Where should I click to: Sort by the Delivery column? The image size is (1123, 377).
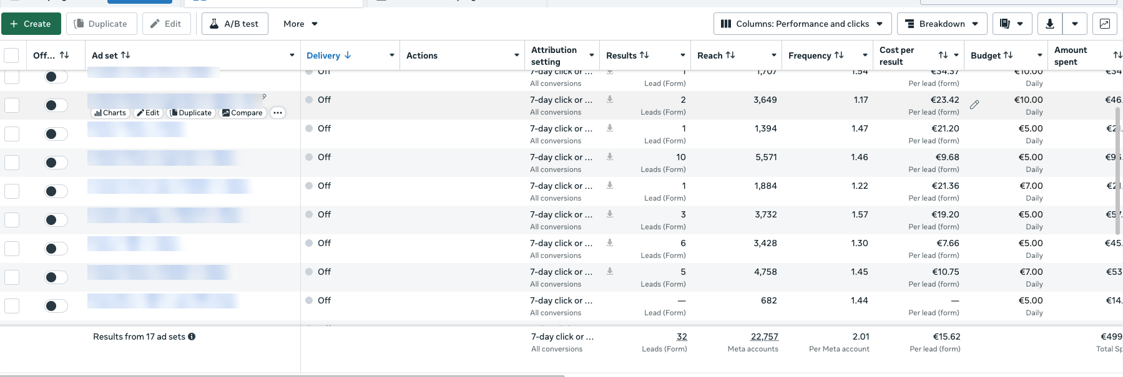coord(348,55)
